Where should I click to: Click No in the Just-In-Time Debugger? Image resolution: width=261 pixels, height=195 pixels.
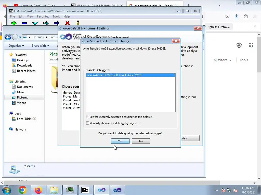pos(141,141)
